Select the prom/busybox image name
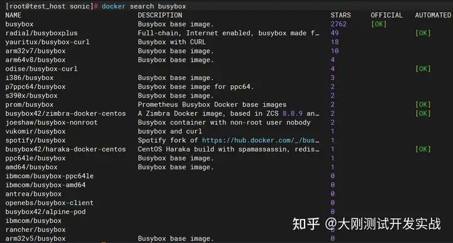 tap(29, 105)
